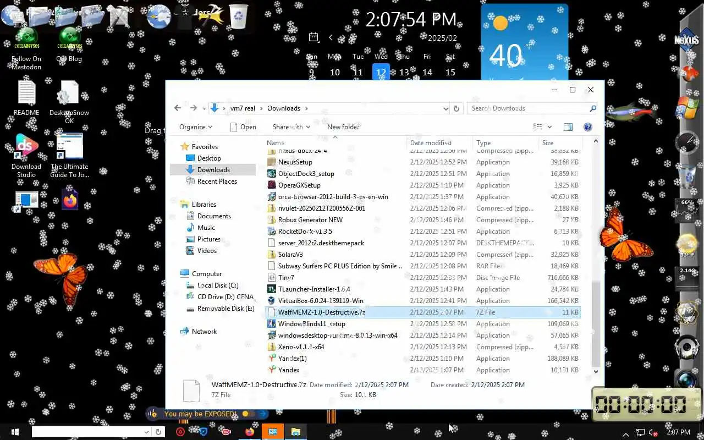The width and height of the screenshot is (704, 440).
Task: Open Documents library
Action: click(213, 216)
